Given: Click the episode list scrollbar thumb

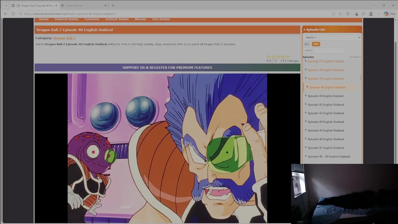Looking at the screenshot, I should point(360,78).
